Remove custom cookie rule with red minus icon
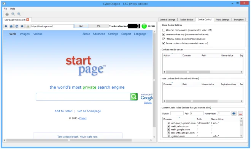Image resolution: width=251 pixels, height=149 pixels. point(240,113)
